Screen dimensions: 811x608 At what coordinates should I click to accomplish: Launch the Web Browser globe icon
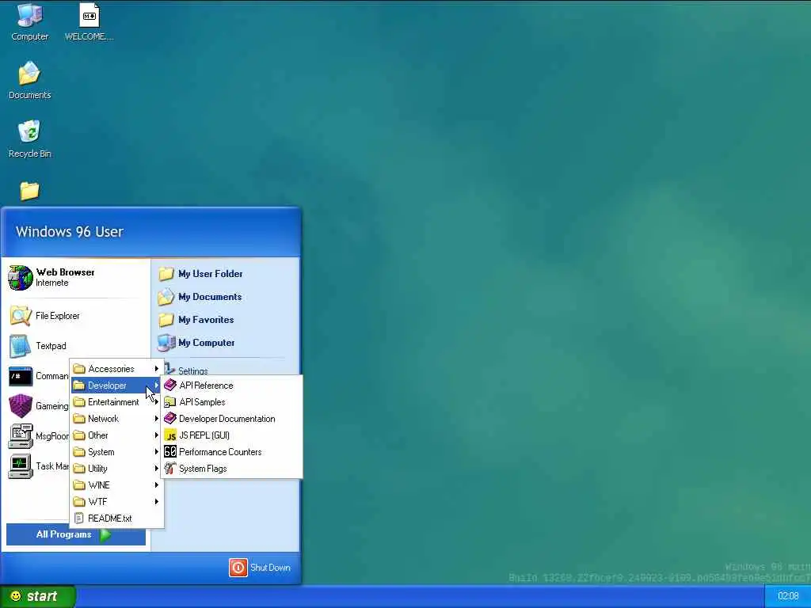tap(20, 278)
